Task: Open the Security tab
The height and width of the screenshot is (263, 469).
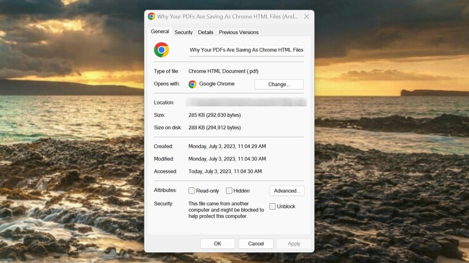Action: pyautogui.click(x=183, y=32)
